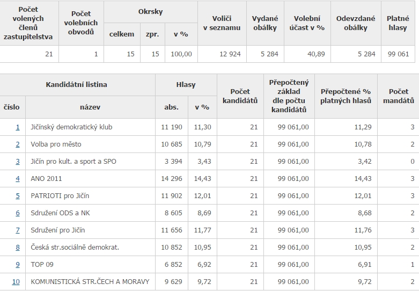The width and height of the screenshot is (419, 291).
Task: Open candidate list link number 1
Action: tap(18, 127)
